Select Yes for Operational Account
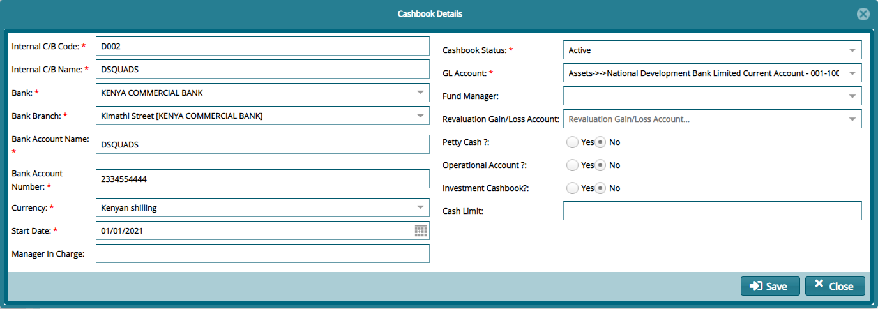This screenshot has width=878, height=309. [572, 165]
